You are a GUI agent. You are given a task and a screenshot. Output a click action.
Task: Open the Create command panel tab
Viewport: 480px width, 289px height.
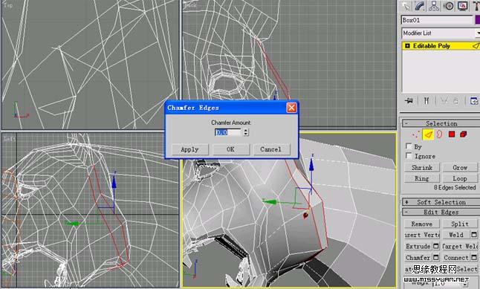pos(406,6)
